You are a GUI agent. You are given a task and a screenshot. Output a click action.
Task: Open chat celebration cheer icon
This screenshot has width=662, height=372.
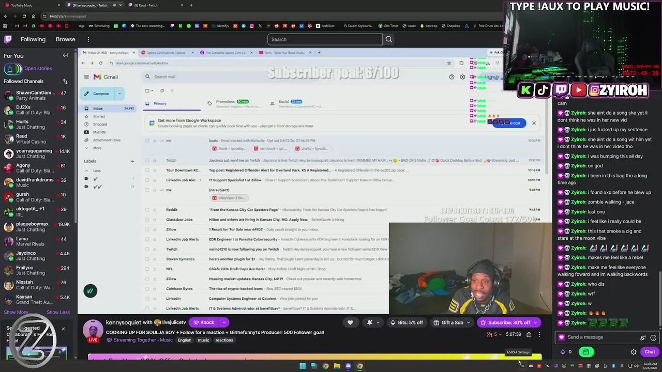(x=643, y=337)
